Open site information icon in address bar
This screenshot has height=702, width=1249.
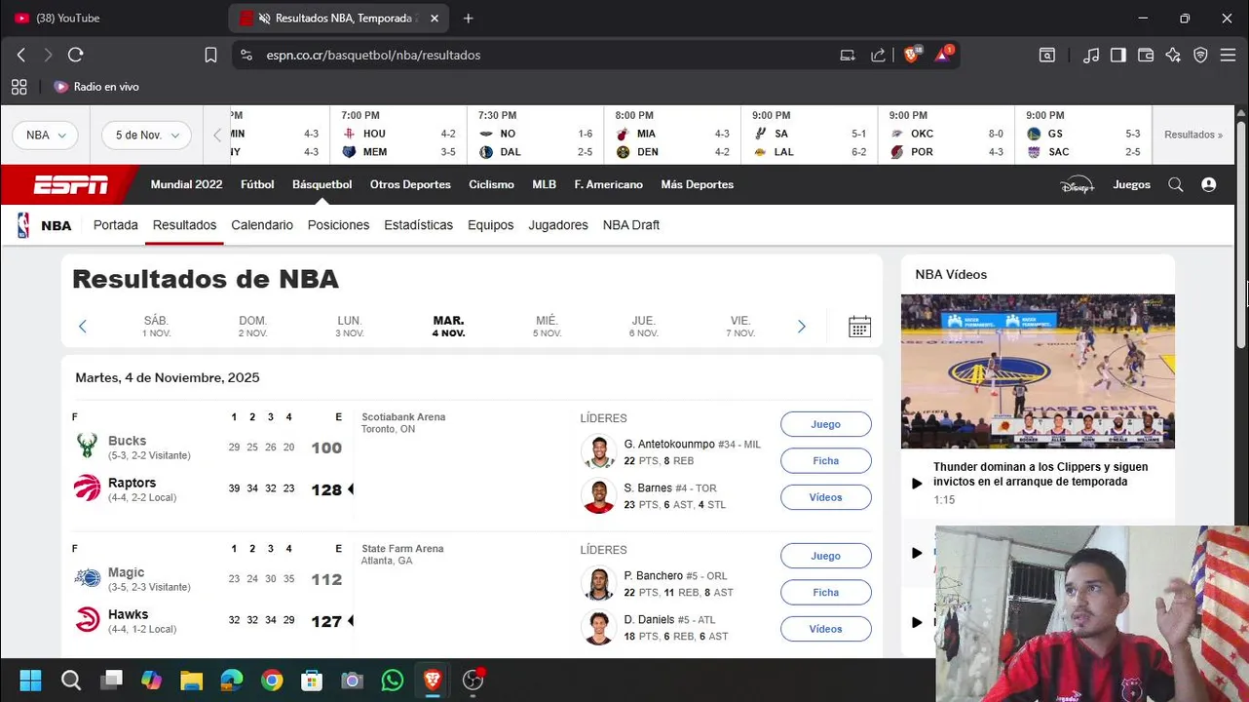click(x=246, y=56)
